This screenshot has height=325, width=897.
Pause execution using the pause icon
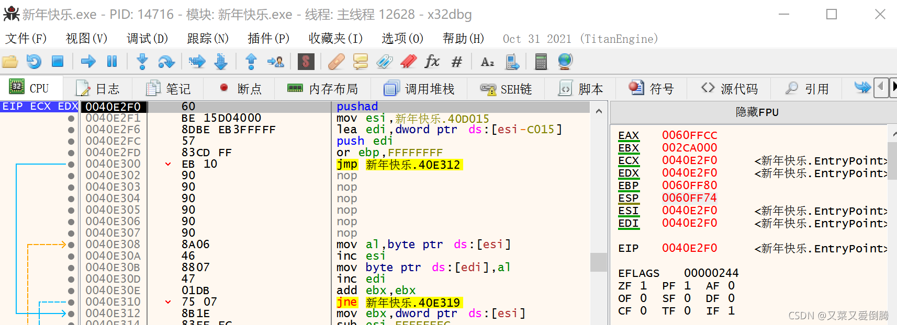pos(112,62)
